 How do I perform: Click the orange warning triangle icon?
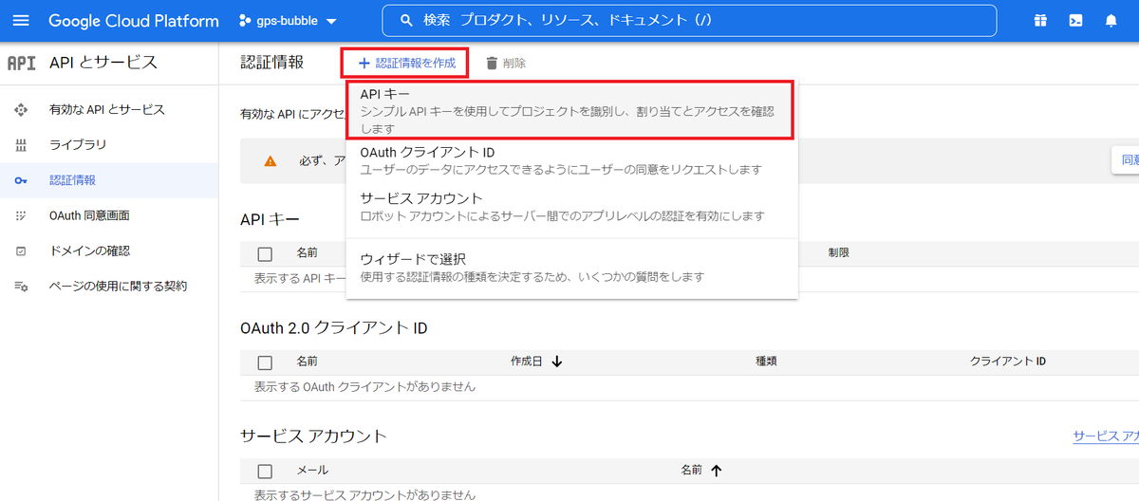(x=271, y=161)
